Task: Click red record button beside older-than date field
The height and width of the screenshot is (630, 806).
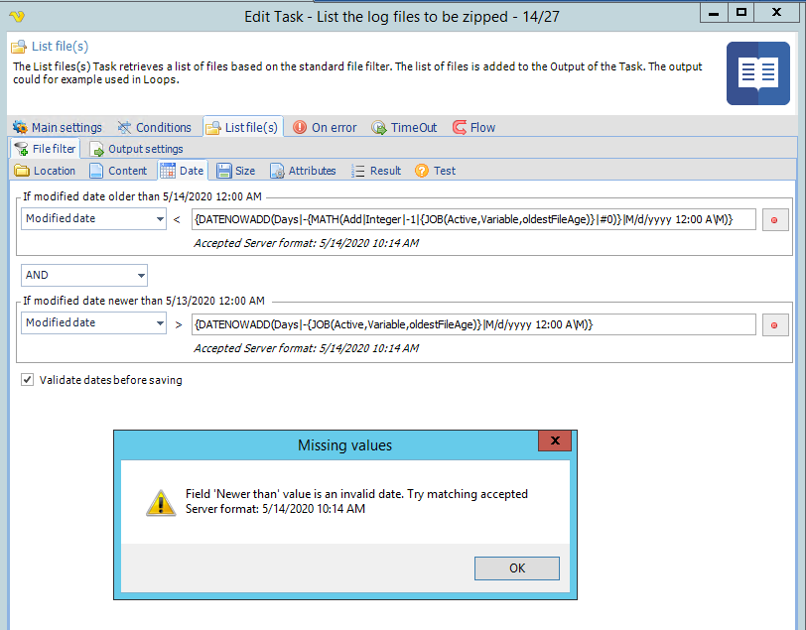Action: [x=775, y=219]
